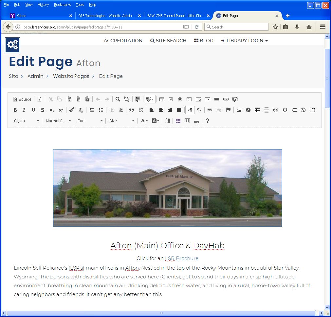Open editor Find magnifier tool
This screenshot has width=331, height=317.
pyautogui.click(x=118, y=99)
